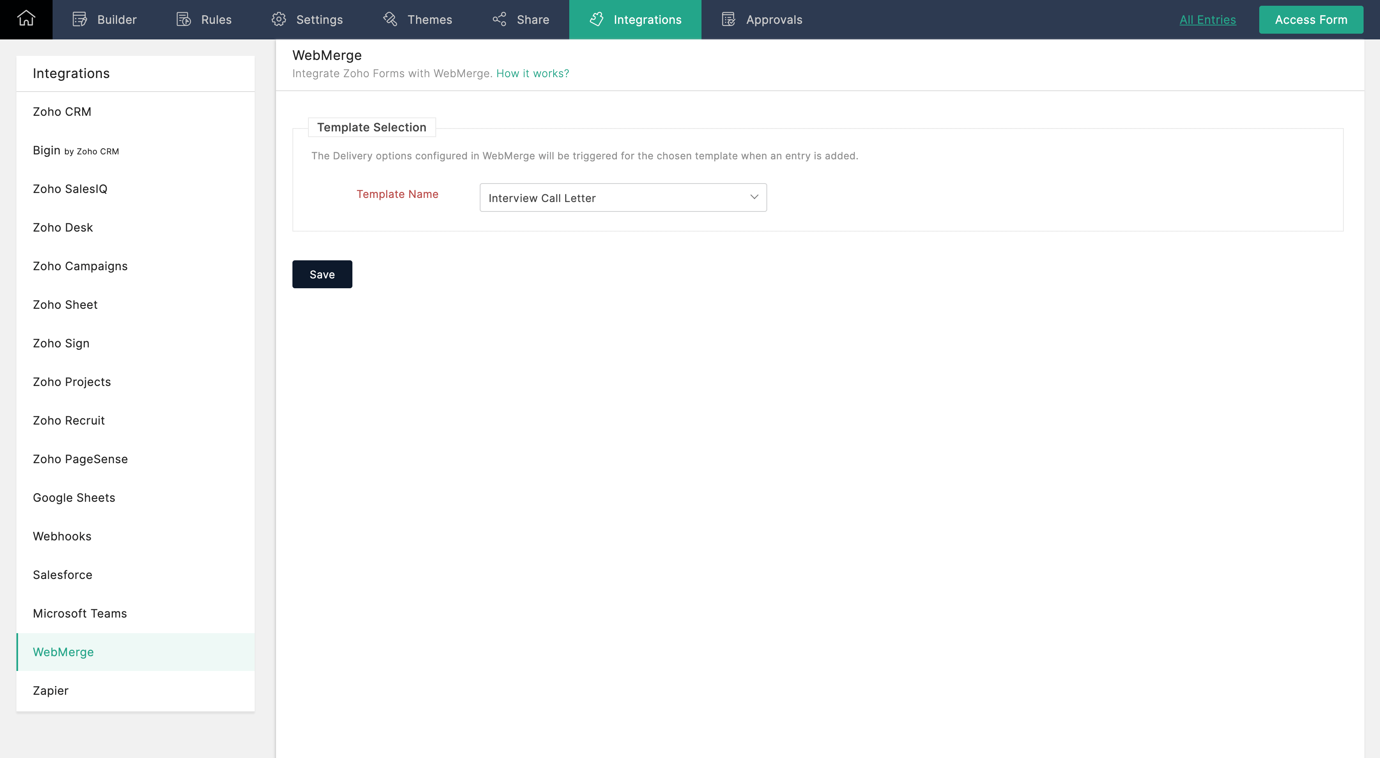Select WebMerge in the sidebar
The width and height of the screenshot is (1380, 758).
point(136,652)
